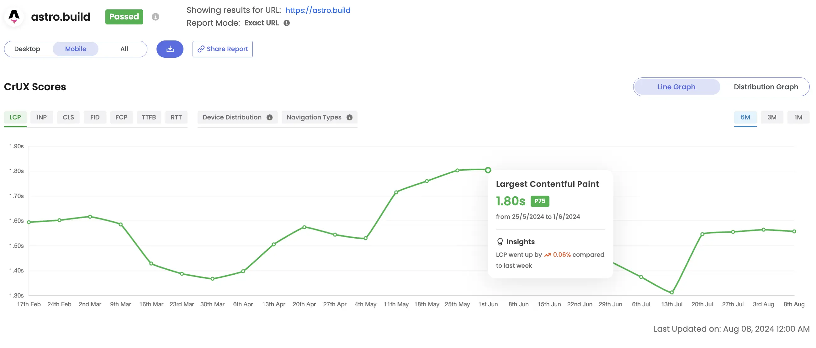Click the 29th Jun x-axis label
This screenshot has height=348, width=816.
pyautogui.click(x=610, y=304)
